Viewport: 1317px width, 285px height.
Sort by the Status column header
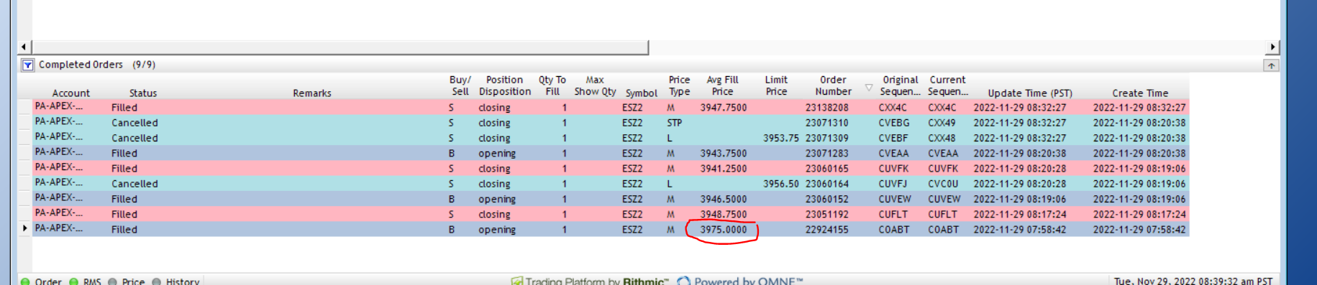[143, 93]
